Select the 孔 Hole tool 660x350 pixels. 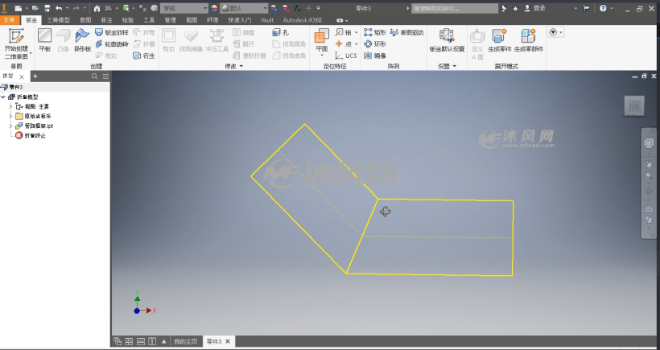pyautogui.click(x=281, y=32)
